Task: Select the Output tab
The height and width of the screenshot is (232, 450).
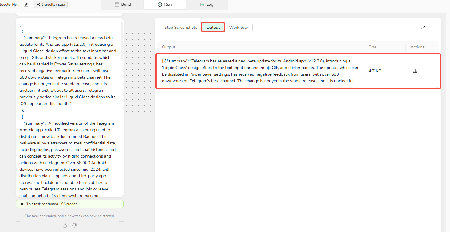Action: click(213, 27)
